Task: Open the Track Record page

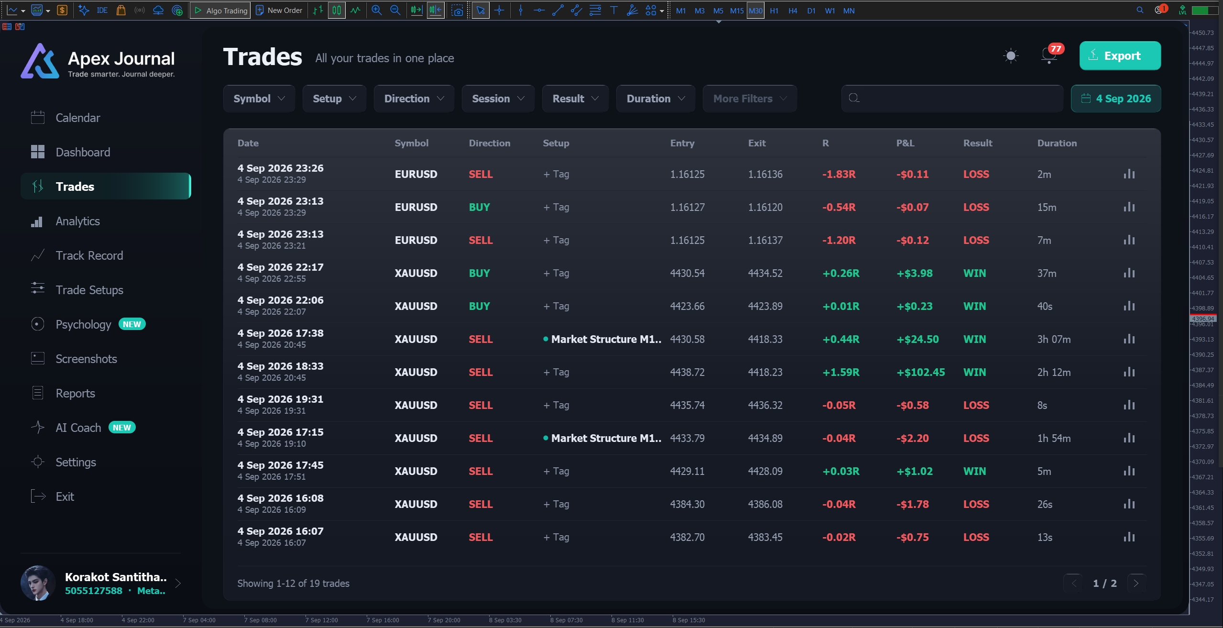Action: click(89, 255)
